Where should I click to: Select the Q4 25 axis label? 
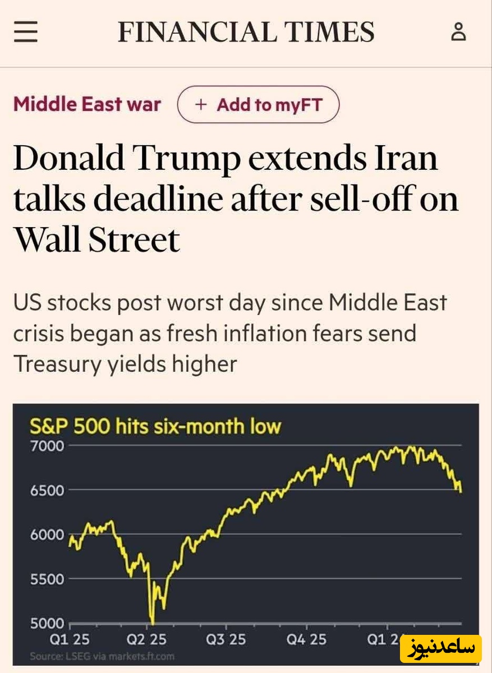point(306,640)
